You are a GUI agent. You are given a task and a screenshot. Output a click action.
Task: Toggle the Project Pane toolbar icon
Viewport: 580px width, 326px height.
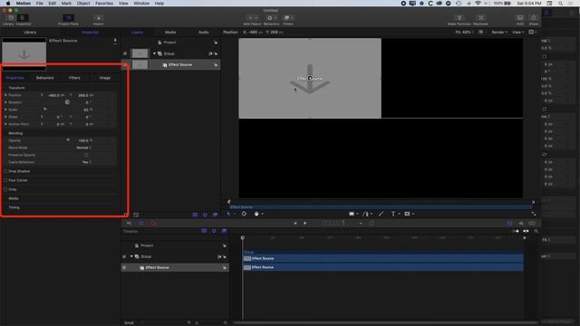pyautogui.click(x=69, y=18)
